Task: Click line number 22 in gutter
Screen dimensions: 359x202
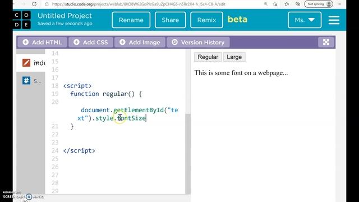Action: [55, 135]
